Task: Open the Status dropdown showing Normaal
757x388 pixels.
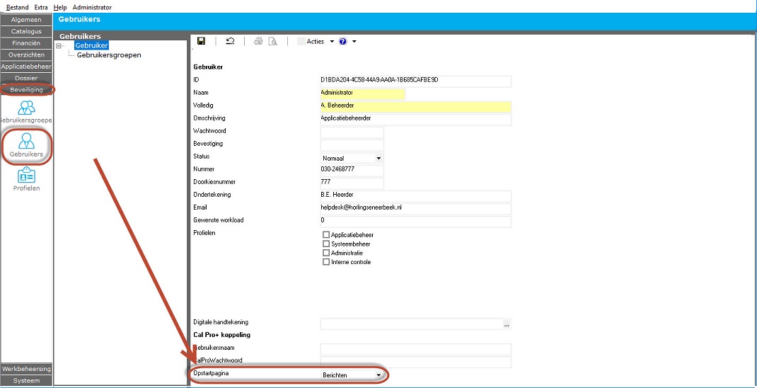Action: [378, 158]
